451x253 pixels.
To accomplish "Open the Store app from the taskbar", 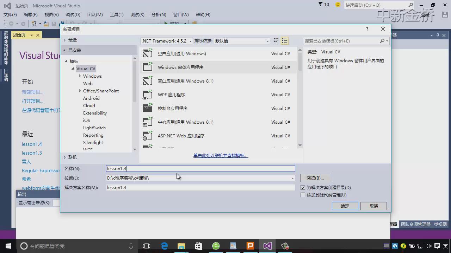I will click(198, 246).
